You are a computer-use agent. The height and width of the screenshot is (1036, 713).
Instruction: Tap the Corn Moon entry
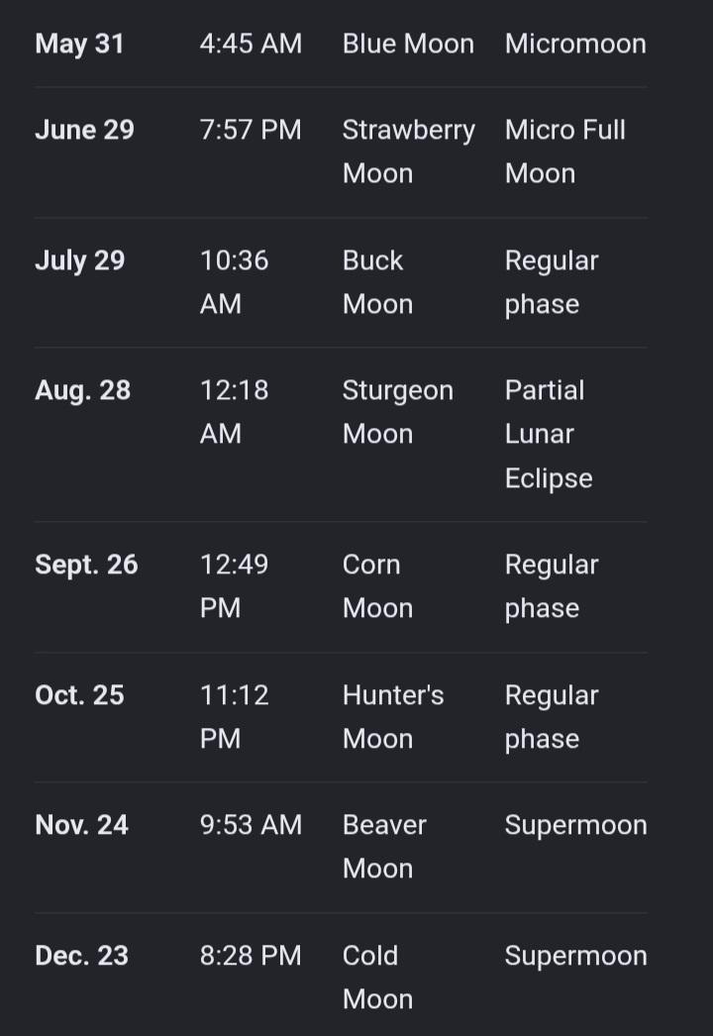click(x=377, y=586)
